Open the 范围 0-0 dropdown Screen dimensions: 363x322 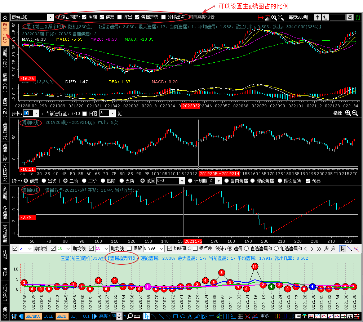(182, 181)
